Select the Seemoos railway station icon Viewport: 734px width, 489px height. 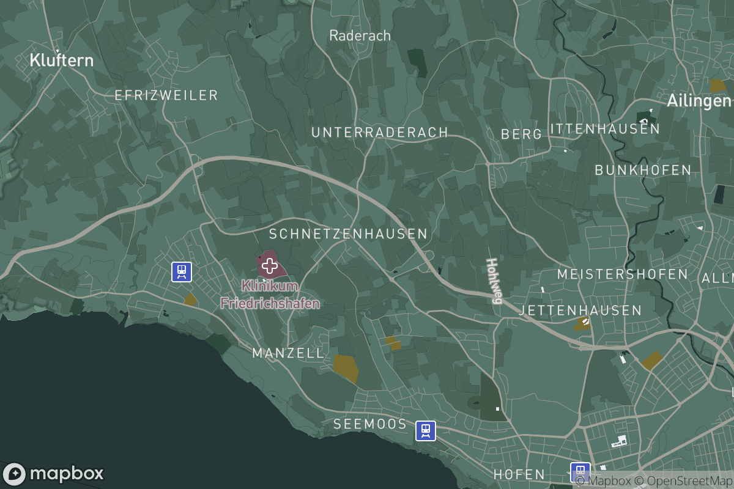426,431
